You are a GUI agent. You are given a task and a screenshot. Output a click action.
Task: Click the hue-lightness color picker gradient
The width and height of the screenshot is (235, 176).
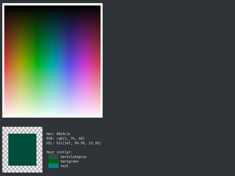52,60
